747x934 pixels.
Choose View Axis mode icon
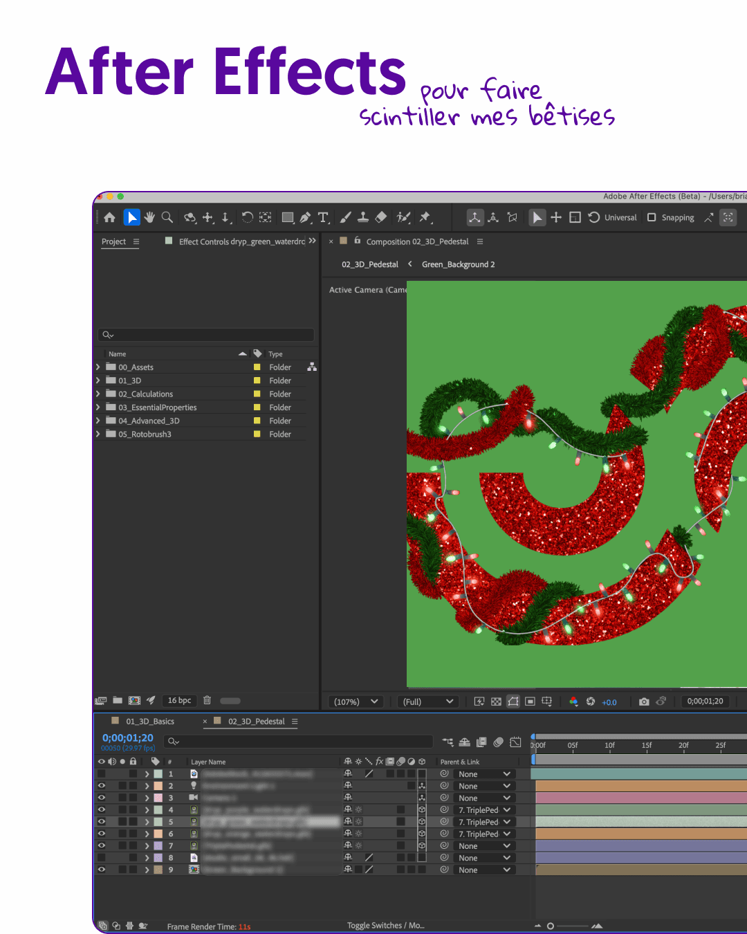512,217
